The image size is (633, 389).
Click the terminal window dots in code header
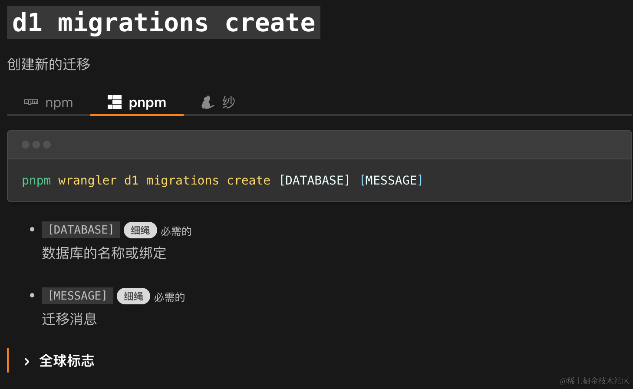click(x=36, y=145)
